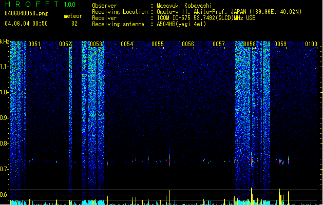Select the 0057 time label
This screenshot has height=205, width=323.
pyautogui.click(x=219, y=44)
